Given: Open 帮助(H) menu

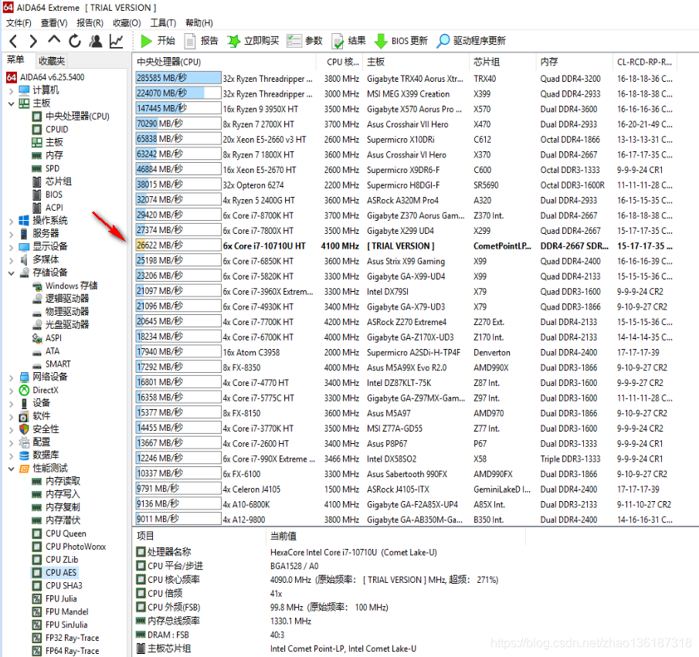Looking at the screenshot, I should pyautogui.click(x=199, y=22).
